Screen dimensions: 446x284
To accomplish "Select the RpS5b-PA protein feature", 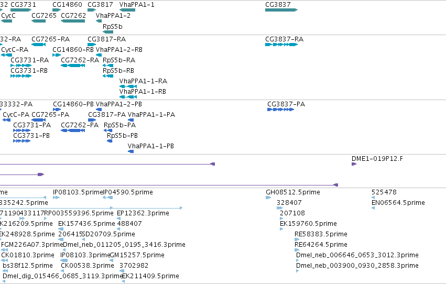I will point(108,131).
